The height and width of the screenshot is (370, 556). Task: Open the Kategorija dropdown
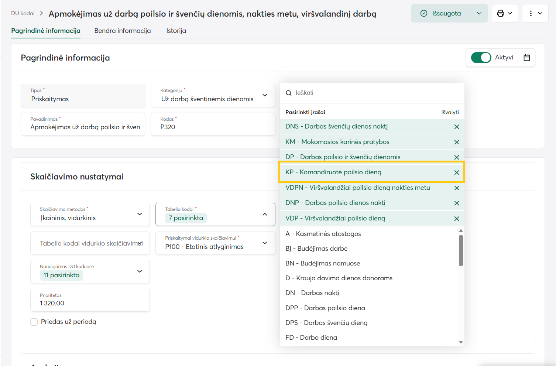click(x=213, y=95)
